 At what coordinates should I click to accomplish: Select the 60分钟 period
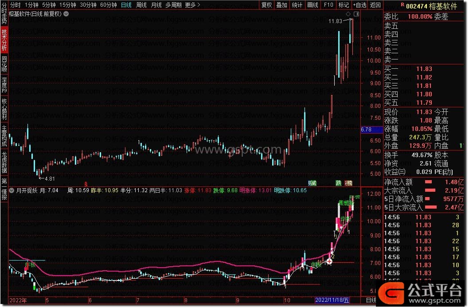(108, 5)
